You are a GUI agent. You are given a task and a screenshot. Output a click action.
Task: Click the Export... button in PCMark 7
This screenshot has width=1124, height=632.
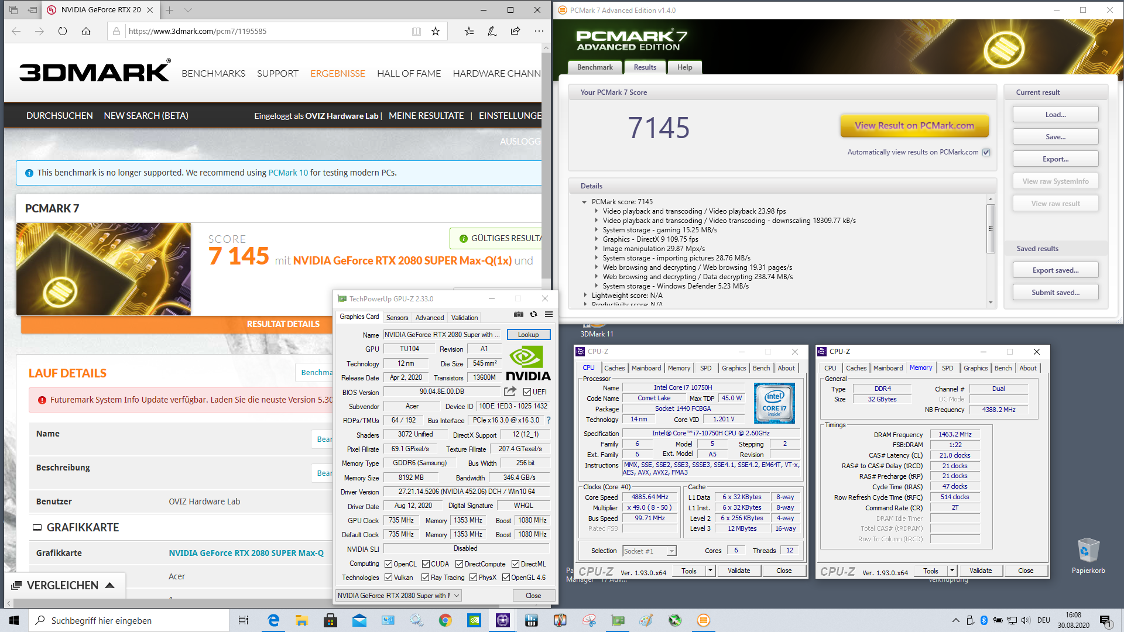click(1056, 159)
